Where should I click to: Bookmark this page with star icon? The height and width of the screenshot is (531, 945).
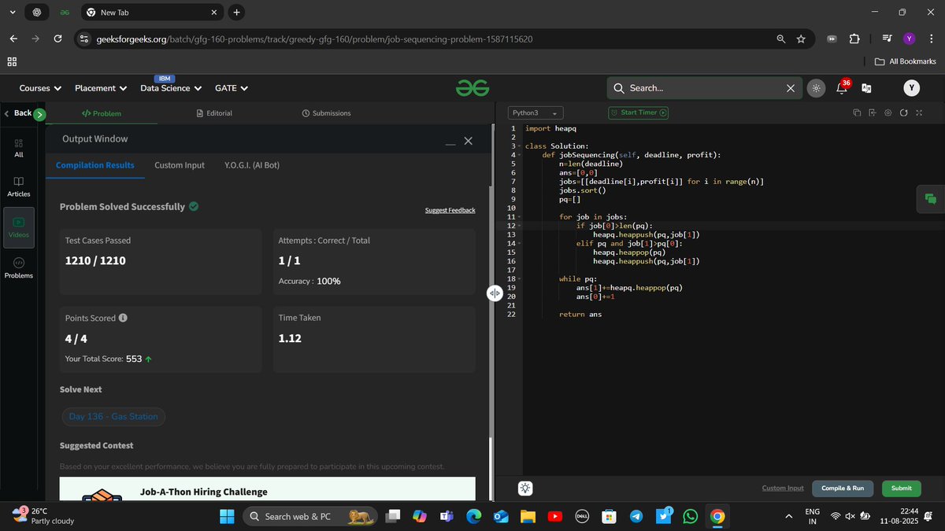pos(801,39)
